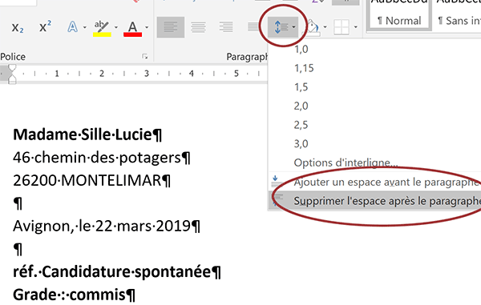Screen dimensions: 481x305
Task: Click in the line réf. Candidature spontanée
Action: [116, 271]
